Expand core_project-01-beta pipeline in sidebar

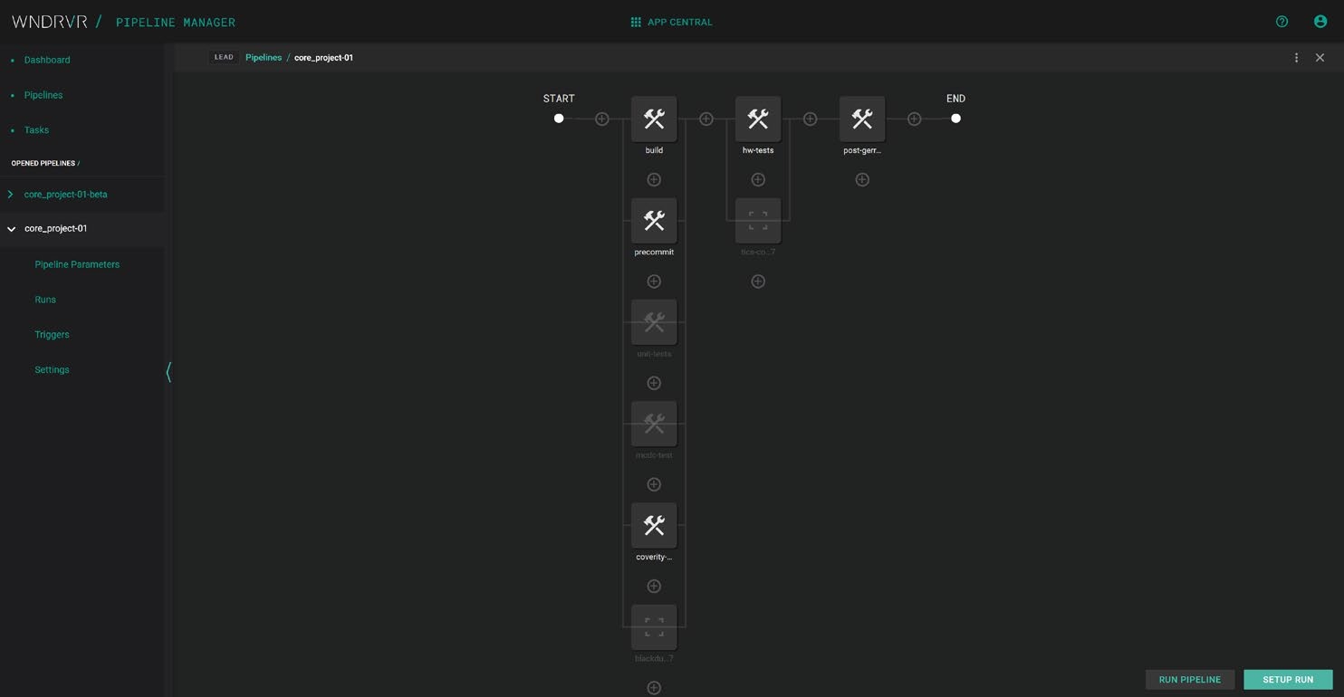click(11, 195)
